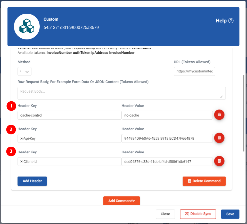The image size is (247, 224).
Task: Delete the cache-control header row
Action: pyautogui.click(x=219, y=115)
